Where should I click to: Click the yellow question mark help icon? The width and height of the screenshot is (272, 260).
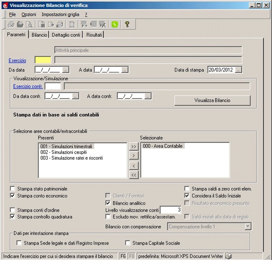[x=127, y=24]
